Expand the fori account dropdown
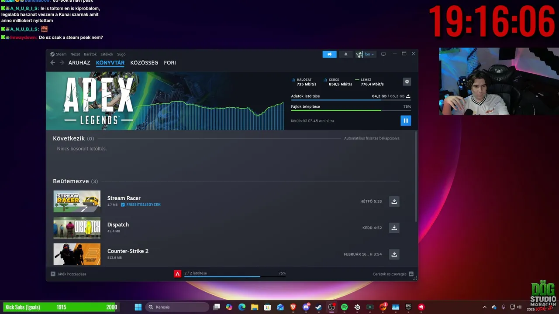Screen dimensions: 559x314 365,55
